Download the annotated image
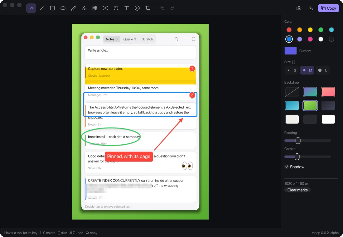343x237 pixels. click(311, 8)
